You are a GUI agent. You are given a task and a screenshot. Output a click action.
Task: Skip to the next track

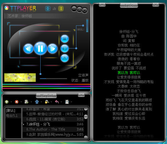53,49
